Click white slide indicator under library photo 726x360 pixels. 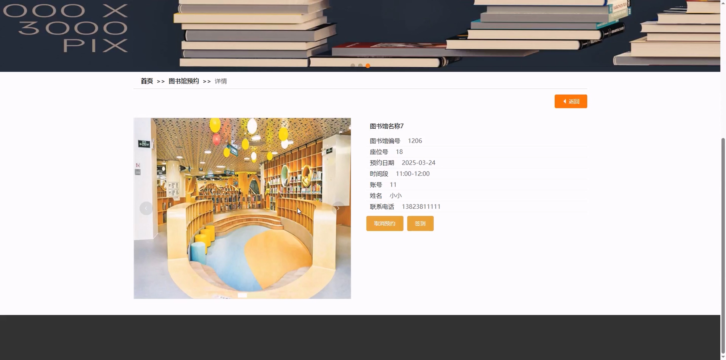[242, 295]
